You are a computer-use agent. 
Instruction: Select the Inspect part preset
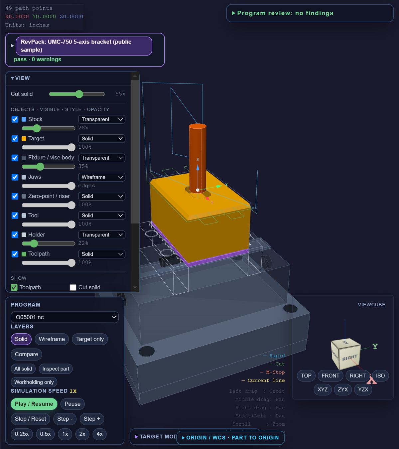[x=56, y=369]
